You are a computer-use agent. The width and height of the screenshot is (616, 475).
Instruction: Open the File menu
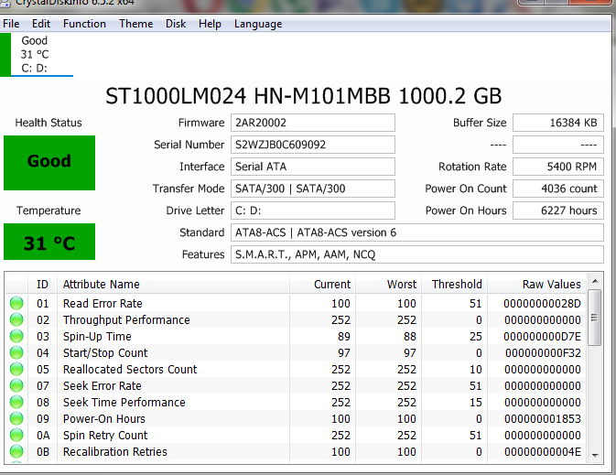(x=11, y=24)
